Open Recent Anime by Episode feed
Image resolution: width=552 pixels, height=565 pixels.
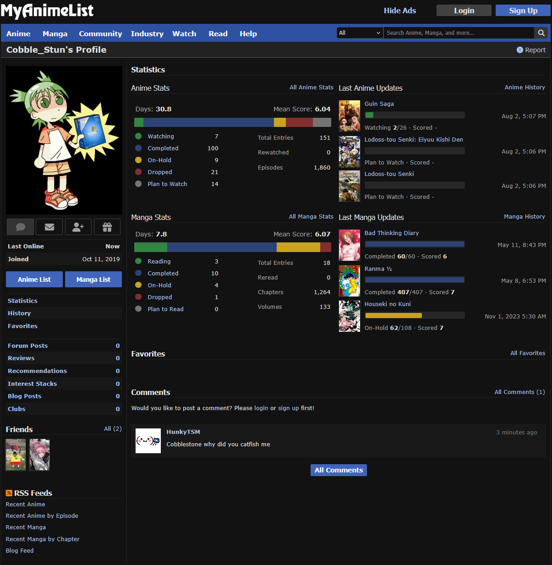point(42,516)
